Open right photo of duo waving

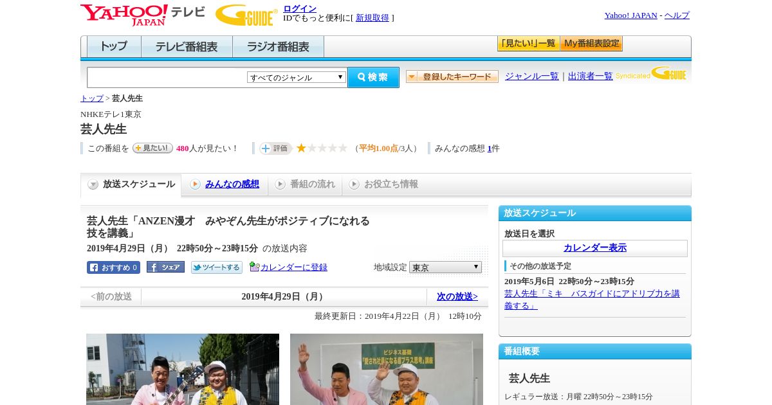387,369
